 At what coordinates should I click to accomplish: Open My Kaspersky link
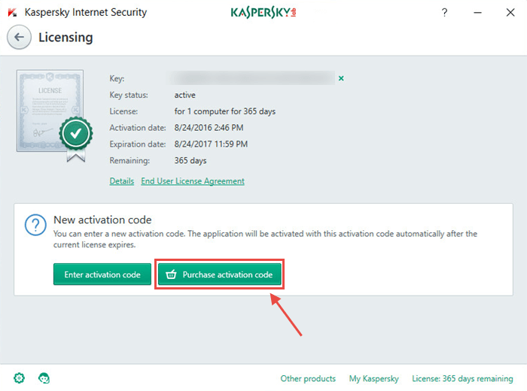click(373, 378)
